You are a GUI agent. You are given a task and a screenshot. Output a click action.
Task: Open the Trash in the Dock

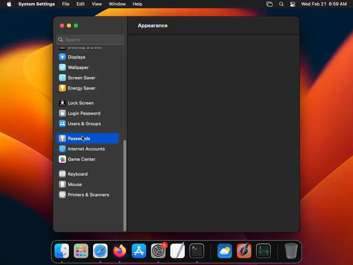point(291,251)
